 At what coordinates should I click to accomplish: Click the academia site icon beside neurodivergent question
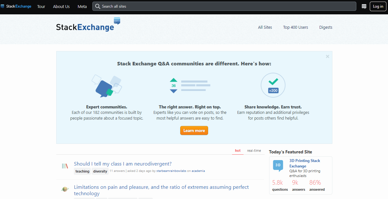click(x=65, y=166)
